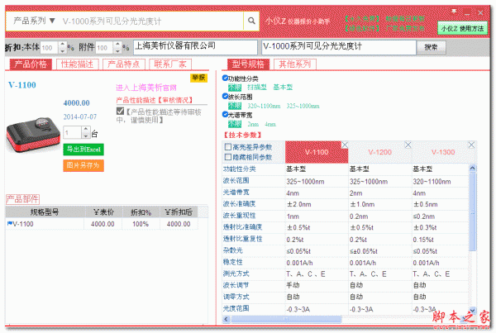Filter wavelength range 325~1000nm
The image size is (496, 333).
(303, 106)
